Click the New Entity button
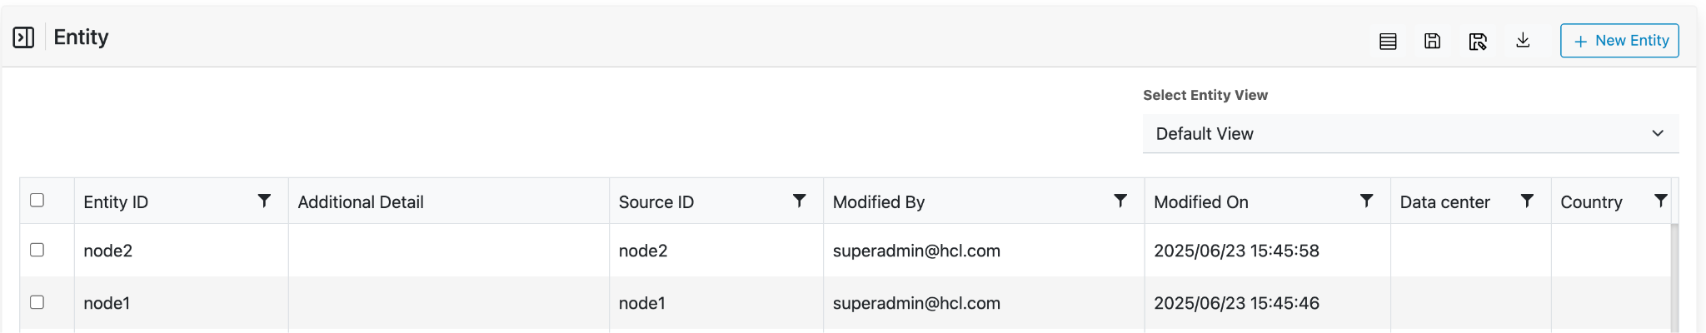1706x333 pixels. pos(1619,41)
